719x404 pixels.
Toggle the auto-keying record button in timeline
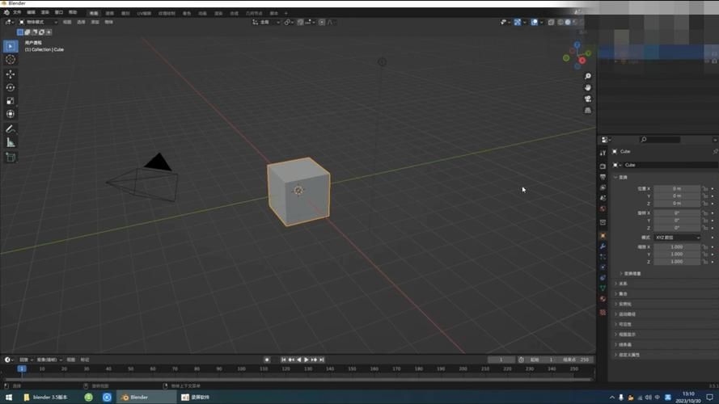coord(267,360)
